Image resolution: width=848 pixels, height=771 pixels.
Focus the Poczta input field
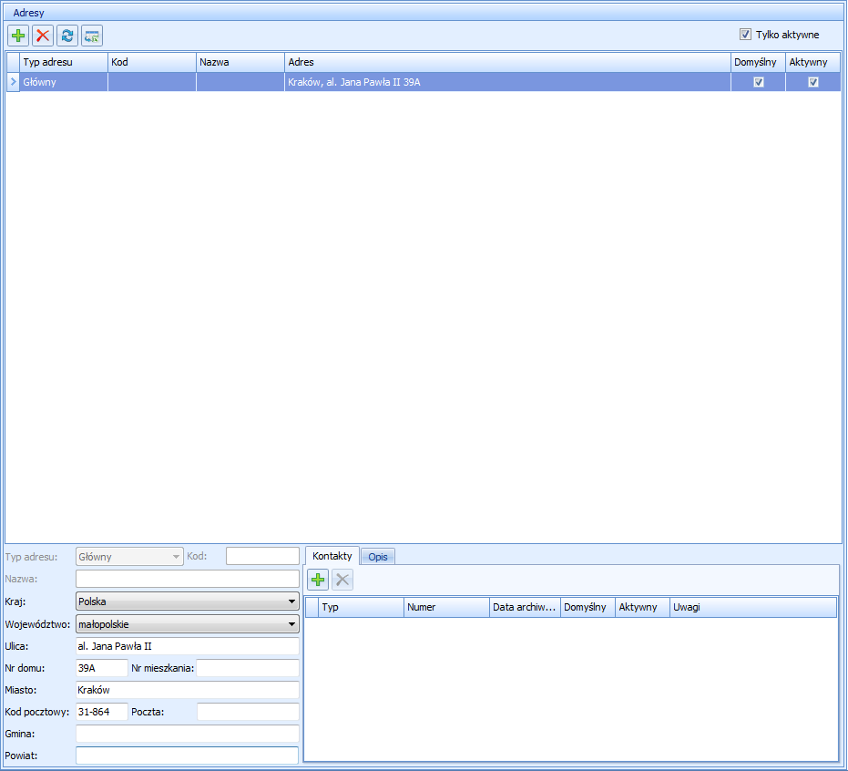pos(248,712)
